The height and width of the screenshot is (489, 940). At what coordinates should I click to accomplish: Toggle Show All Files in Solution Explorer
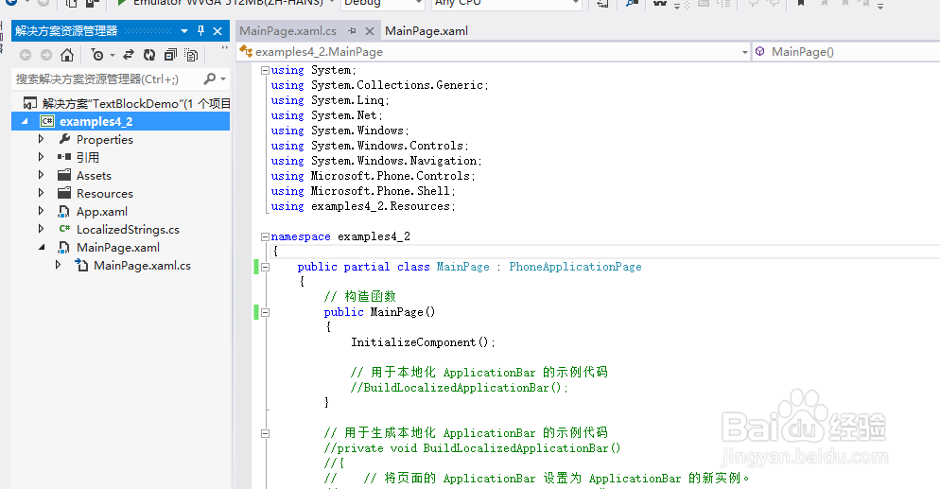tap(191, 55)
